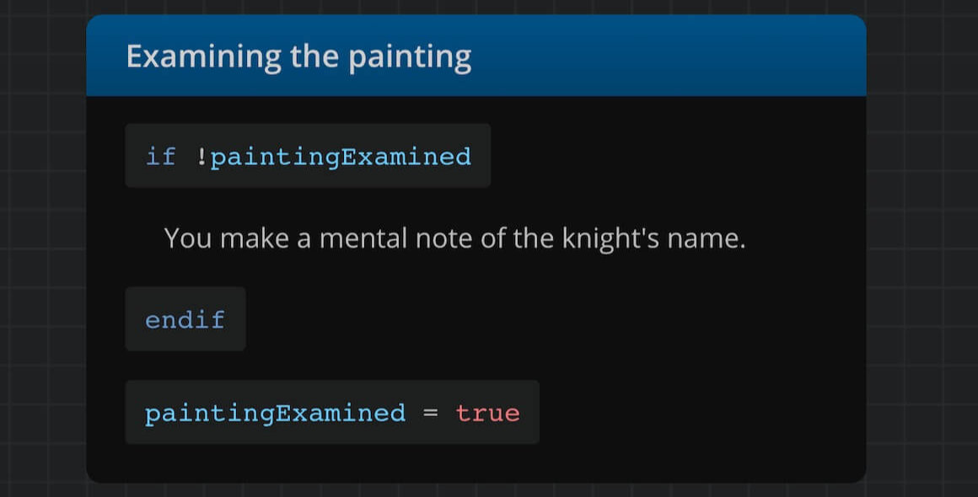Click the dialogue line about the knight's name
The height and width of the screenshot is (497, 978).
click(x=454, y=238)
